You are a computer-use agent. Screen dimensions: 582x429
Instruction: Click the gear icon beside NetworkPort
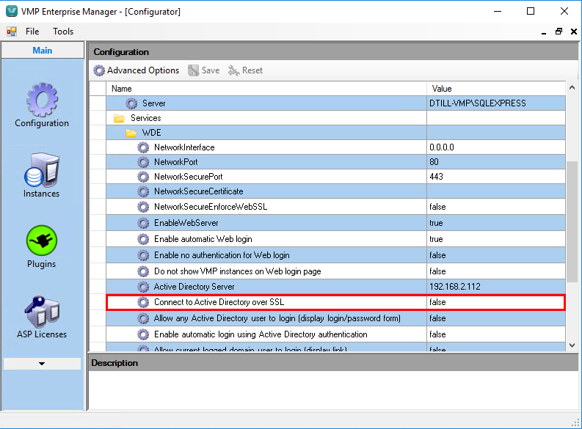tap(143, 162)
